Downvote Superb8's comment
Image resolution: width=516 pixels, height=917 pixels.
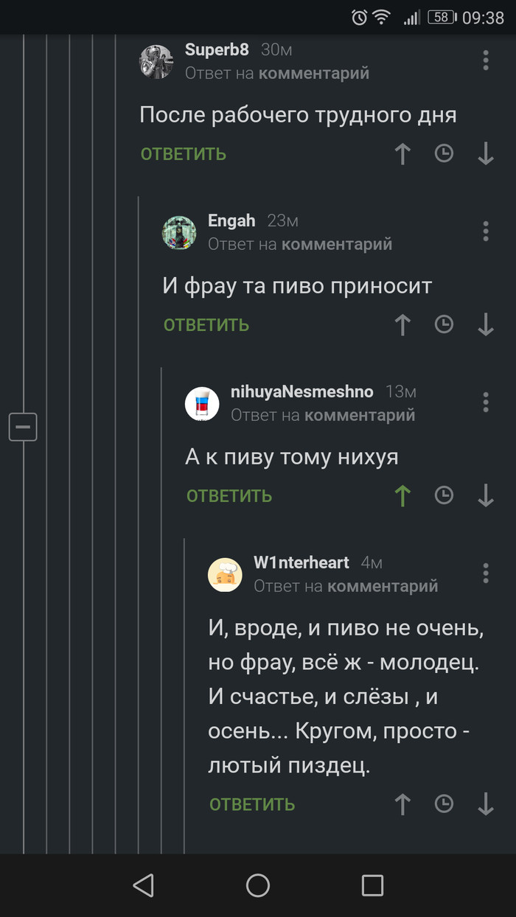485,154
